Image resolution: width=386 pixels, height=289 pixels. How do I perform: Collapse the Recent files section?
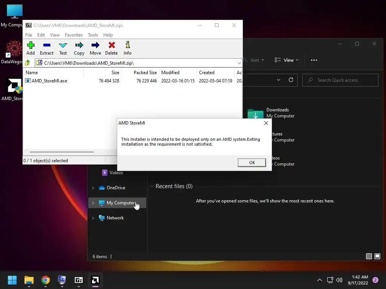click(x=152, y=186)
